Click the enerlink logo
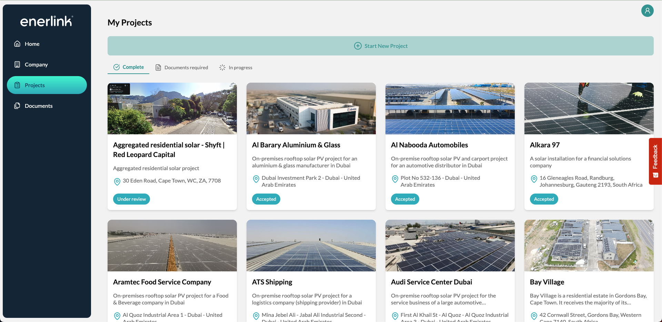The height and width of the screenshot is (322, 662). point(47,21)
